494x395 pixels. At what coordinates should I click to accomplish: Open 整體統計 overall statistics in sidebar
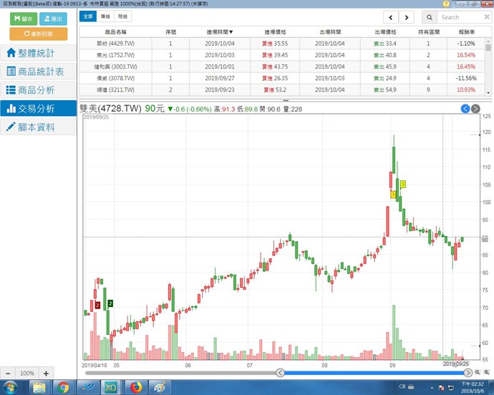38,53
